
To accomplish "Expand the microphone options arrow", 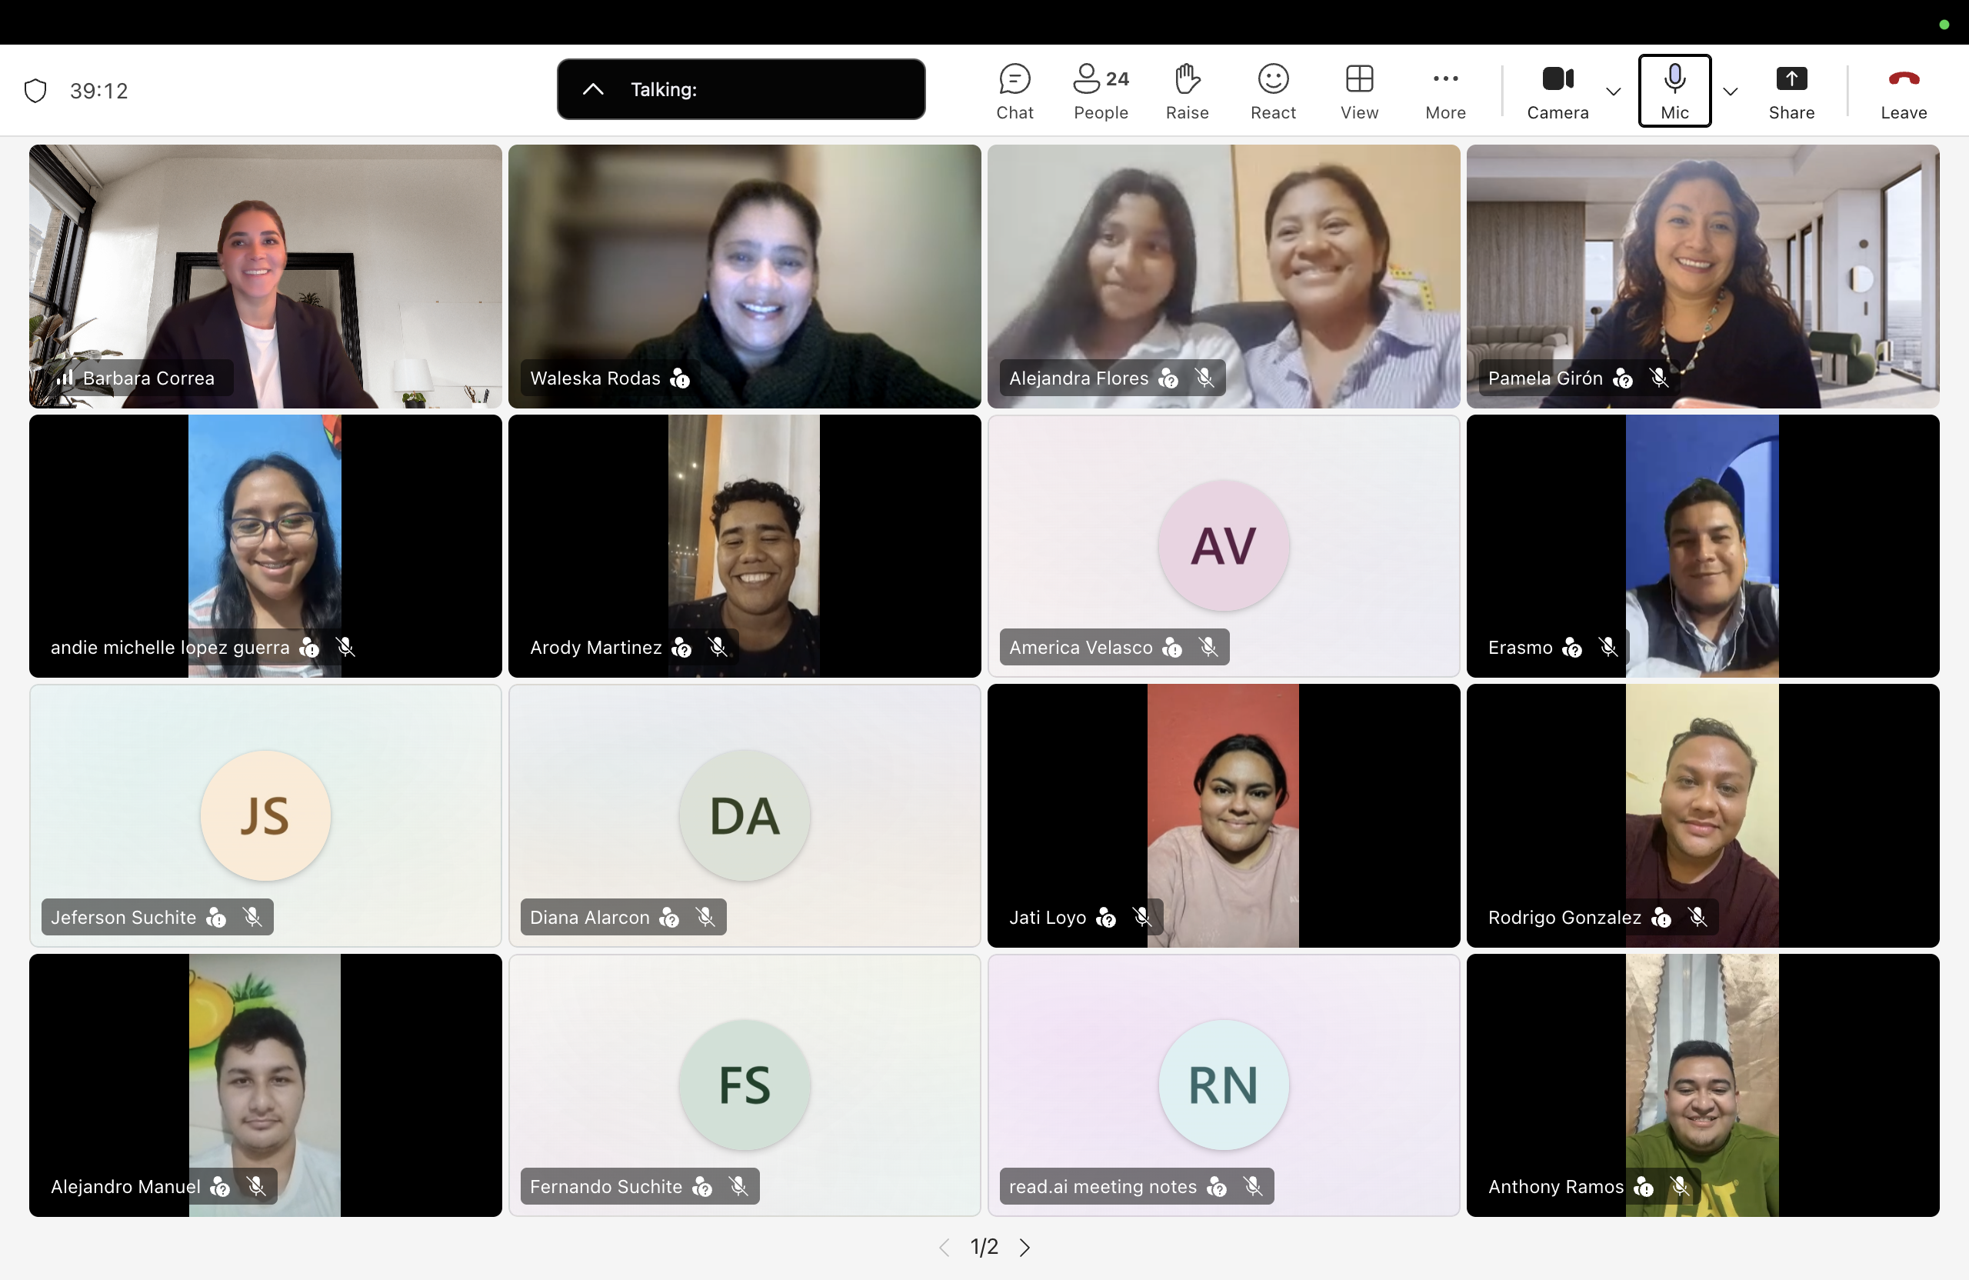I will click(x=1730, y=91).
